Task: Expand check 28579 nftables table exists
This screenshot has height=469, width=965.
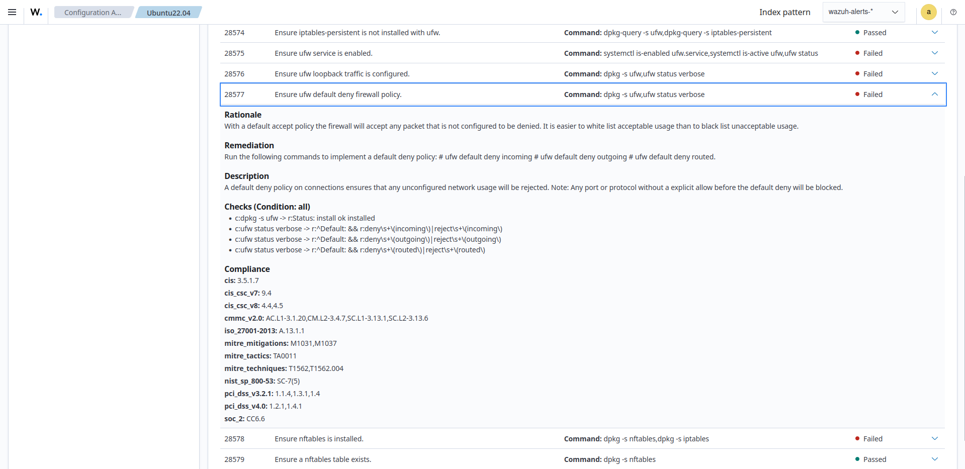Action: [934, 459]
